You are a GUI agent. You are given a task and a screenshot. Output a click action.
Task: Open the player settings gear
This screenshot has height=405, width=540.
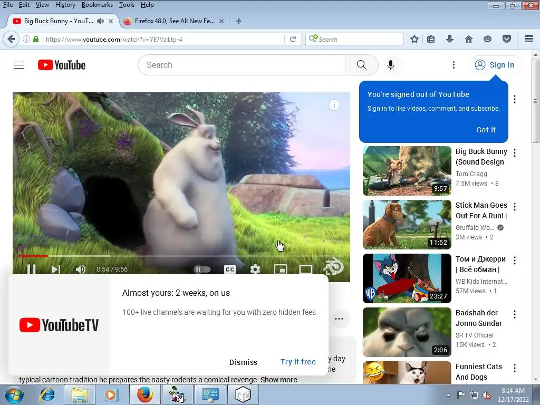click(255, 269)
